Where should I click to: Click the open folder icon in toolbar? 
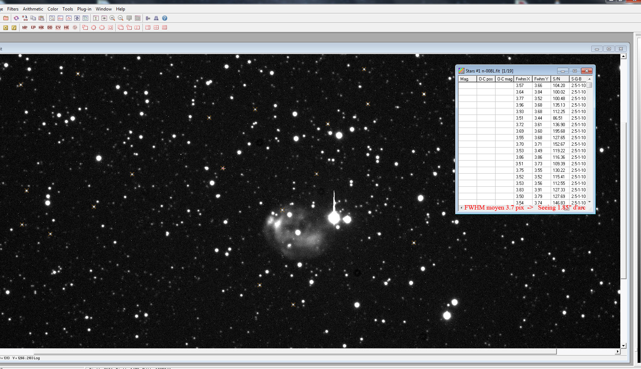click(6, 18)
